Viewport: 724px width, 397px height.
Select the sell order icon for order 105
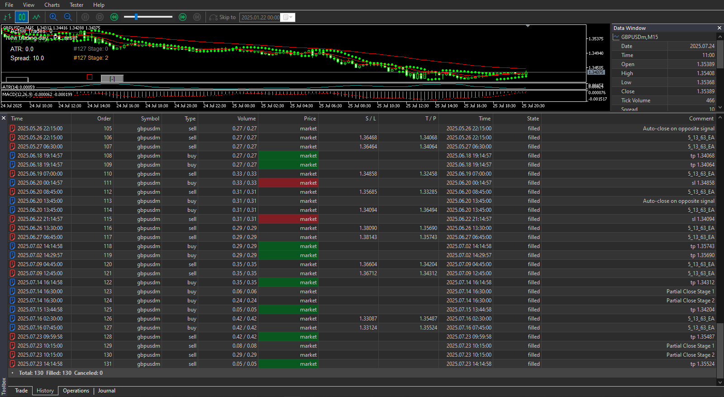[x=13, y=129]
